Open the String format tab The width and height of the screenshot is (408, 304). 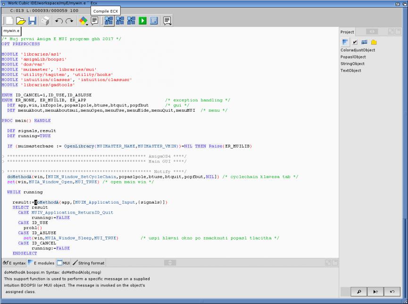(x=89, y=263)
